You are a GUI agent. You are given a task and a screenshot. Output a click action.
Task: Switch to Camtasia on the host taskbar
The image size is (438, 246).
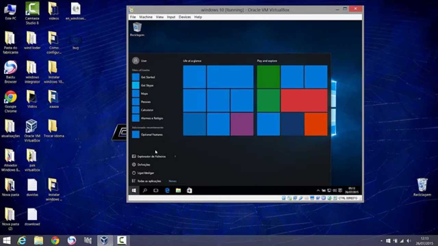point(121,241)
